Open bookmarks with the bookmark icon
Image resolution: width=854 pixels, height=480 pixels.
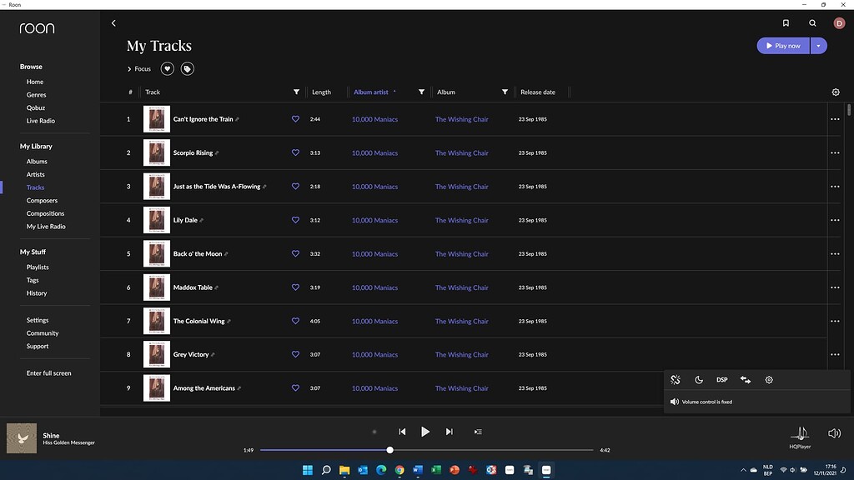pyautogui.click(x=785, y=22)
